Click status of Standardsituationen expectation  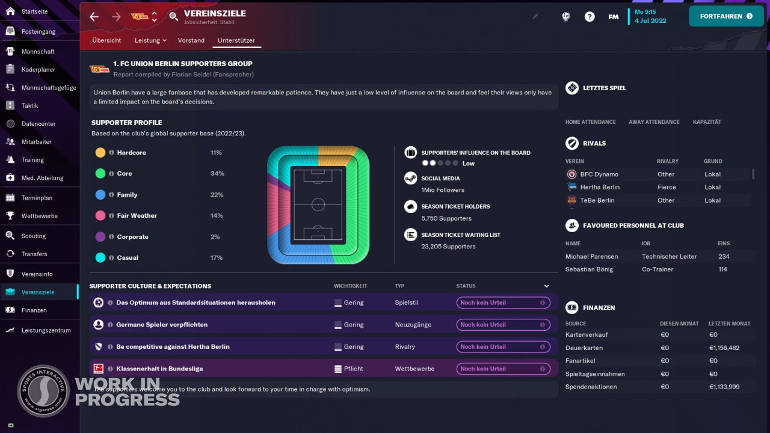(503, 302)
